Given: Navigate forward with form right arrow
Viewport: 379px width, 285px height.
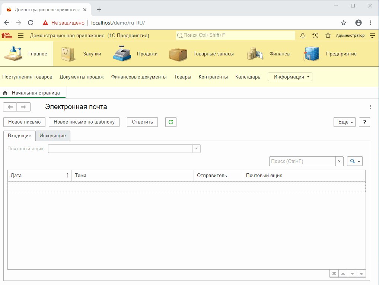Looking at the screenshot, I should pos(23,107).
